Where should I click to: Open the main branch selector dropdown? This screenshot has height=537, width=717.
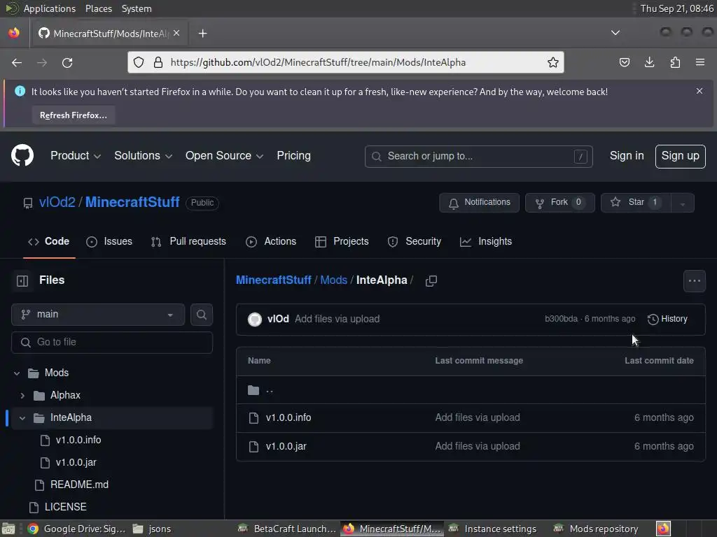click(98, 315)
